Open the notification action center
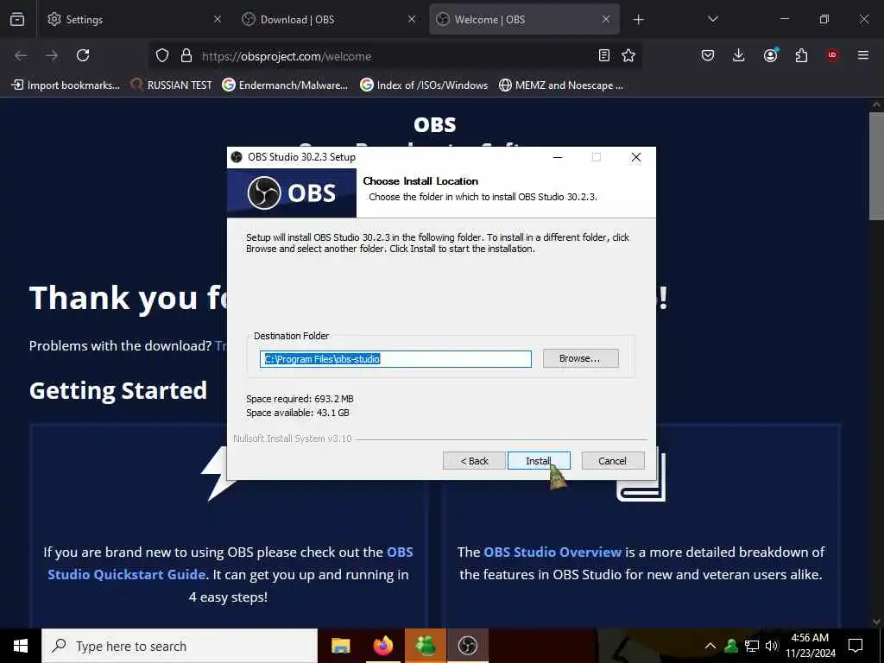 coord(856,646)
